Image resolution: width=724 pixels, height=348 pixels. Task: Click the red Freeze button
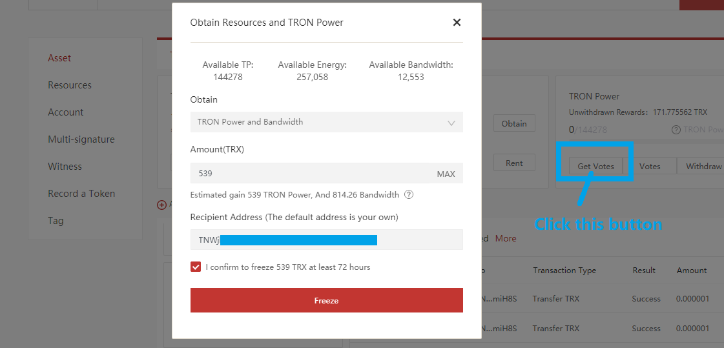tap(326, 300)
